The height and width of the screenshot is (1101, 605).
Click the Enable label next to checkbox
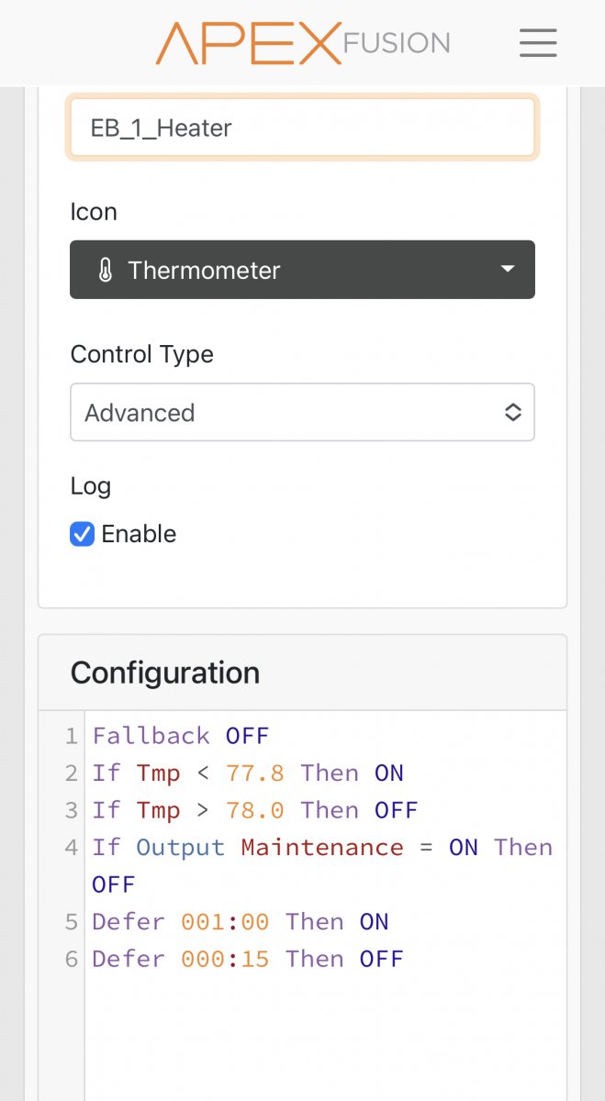139,534
